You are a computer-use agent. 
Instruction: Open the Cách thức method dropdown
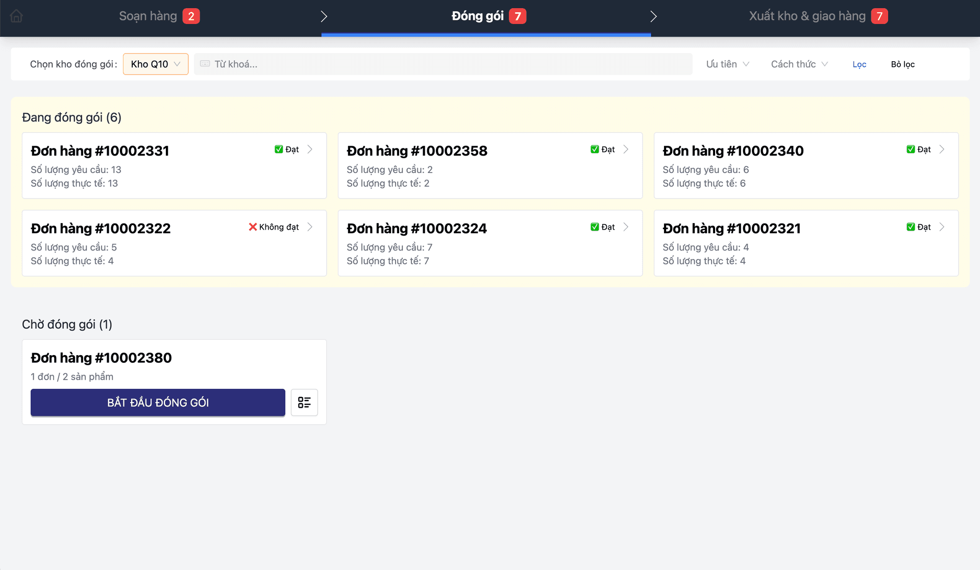[x=799, y=64]
